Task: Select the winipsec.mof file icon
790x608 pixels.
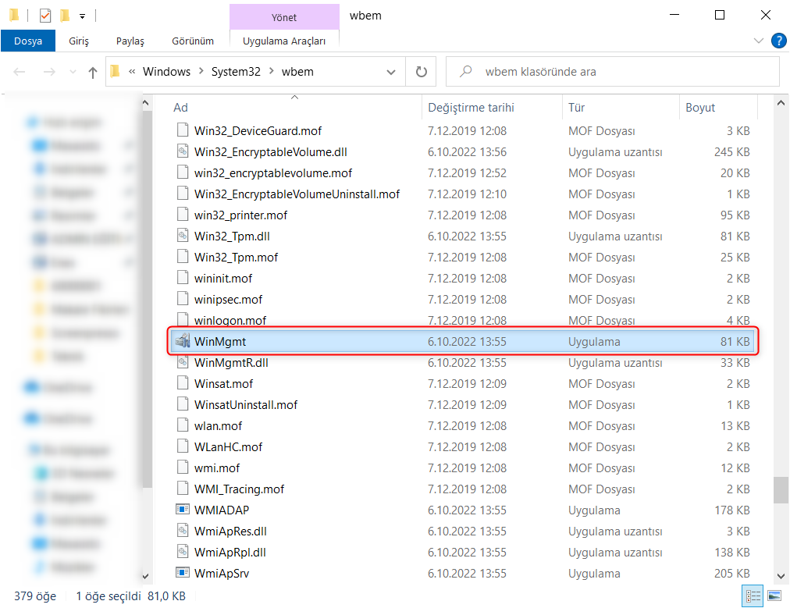Action: (x=183, y=299)
